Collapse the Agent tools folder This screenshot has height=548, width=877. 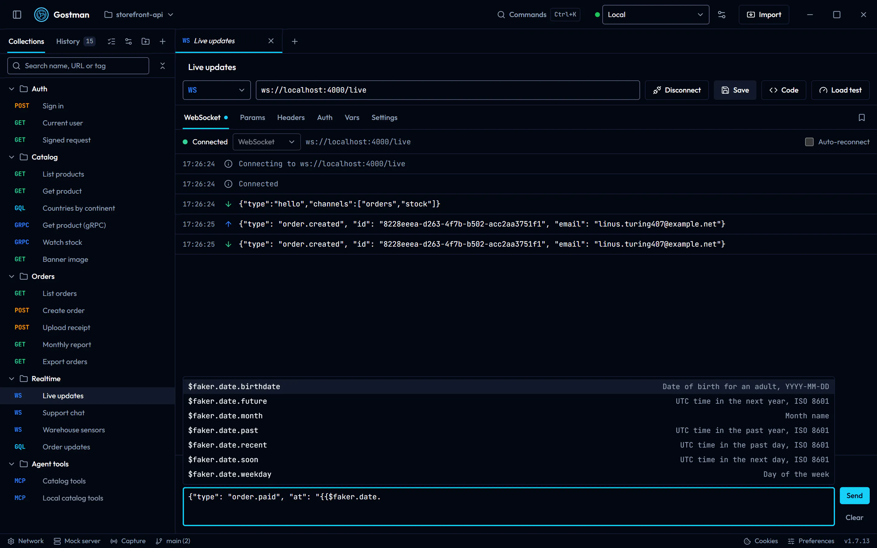12,464
